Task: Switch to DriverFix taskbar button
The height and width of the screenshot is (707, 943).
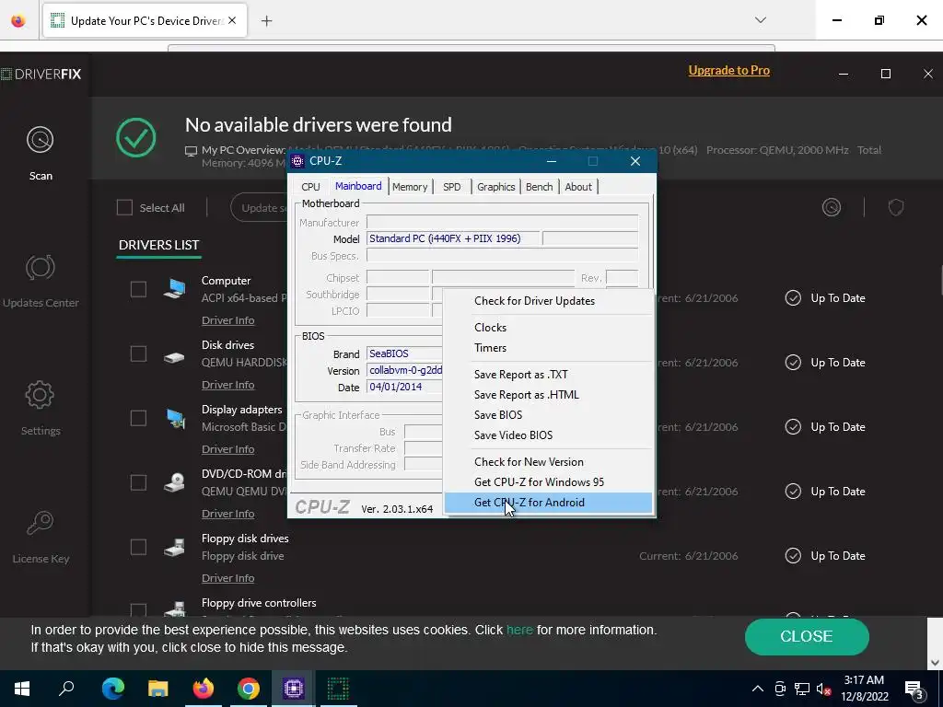Action: pyautogui.click(x=339, y=689)
